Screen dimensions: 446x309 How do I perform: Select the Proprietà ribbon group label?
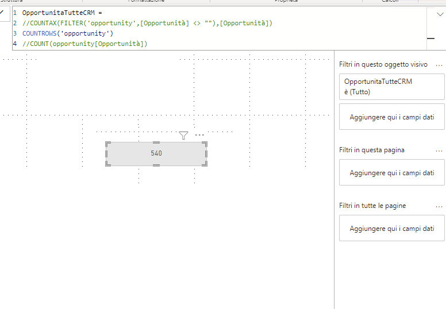click(x=286, y=1)
